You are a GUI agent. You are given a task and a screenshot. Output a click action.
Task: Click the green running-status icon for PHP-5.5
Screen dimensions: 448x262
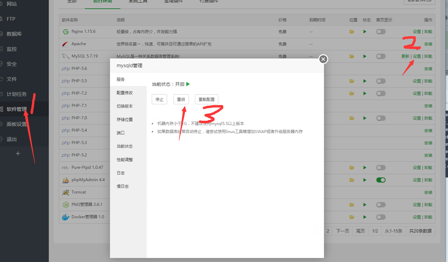[365, 81]
